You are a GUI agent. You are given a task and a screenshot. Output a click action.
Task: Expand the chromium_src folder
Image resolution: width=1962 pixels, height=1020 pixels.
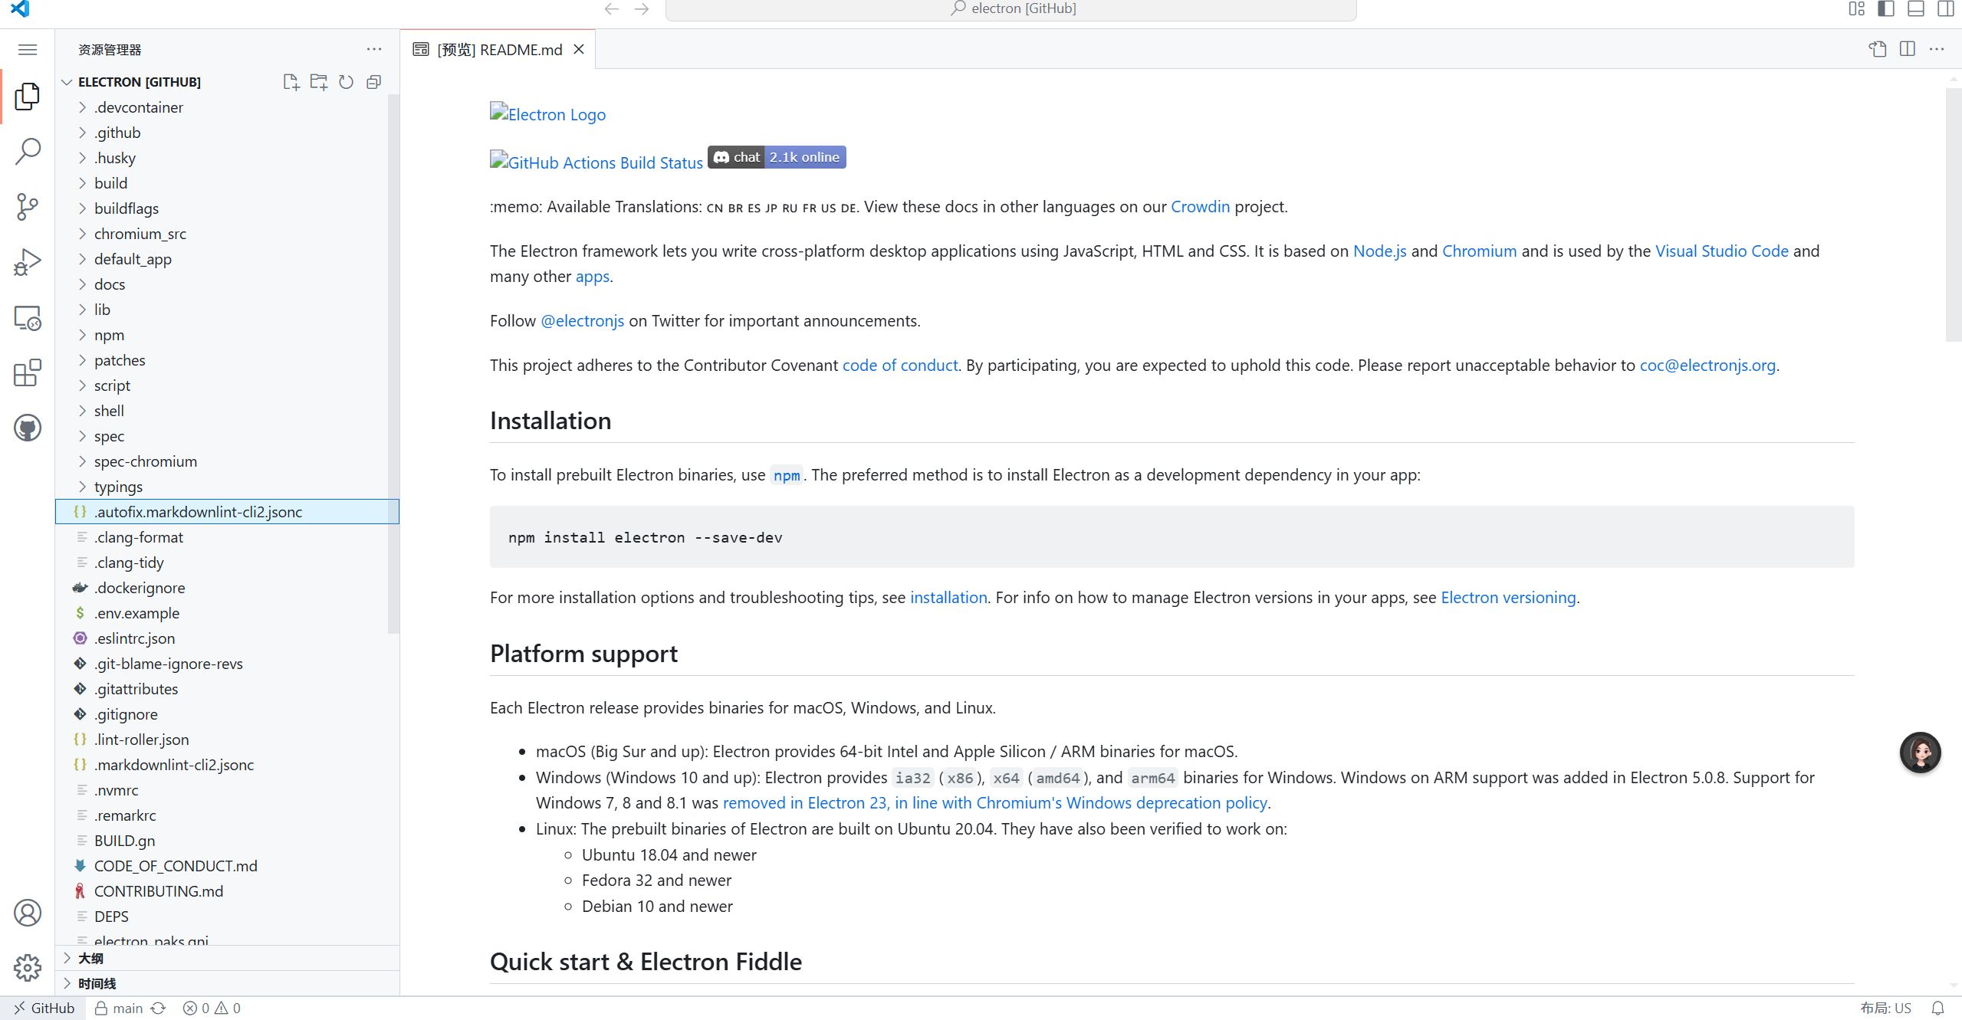pos(227,234)
